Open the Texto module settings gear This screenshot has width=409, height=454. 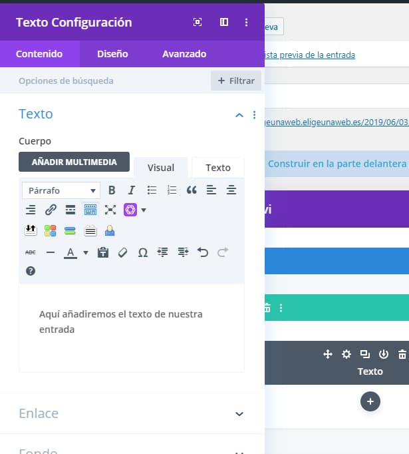point(346,354)
